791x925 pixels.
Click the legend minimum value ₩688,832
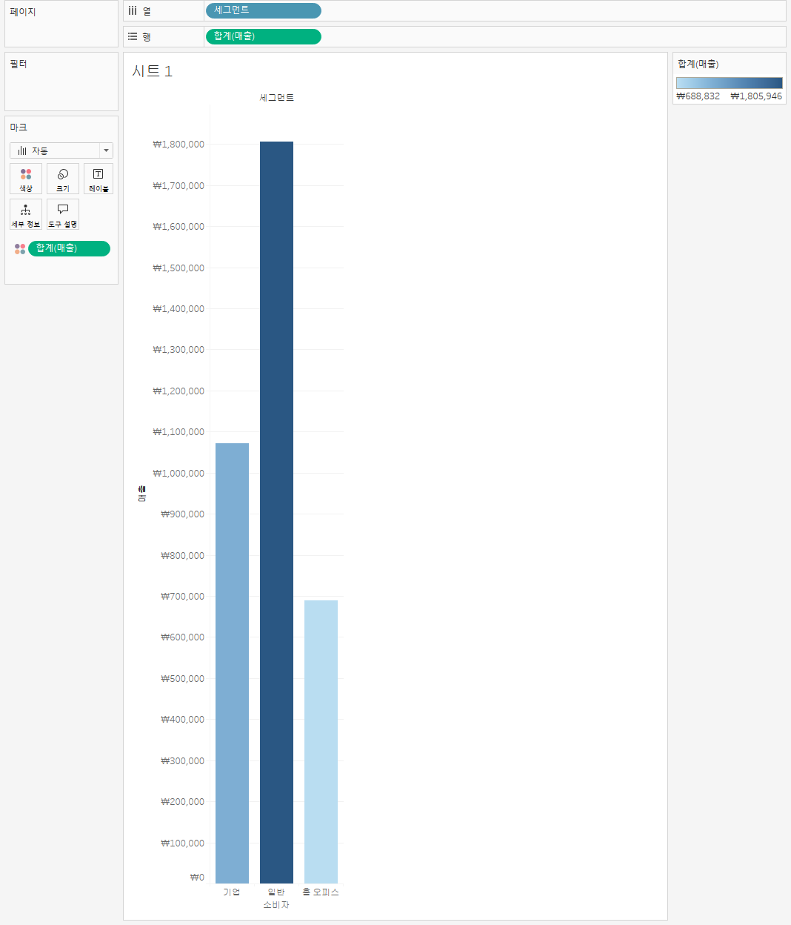[x=698, y=96]
